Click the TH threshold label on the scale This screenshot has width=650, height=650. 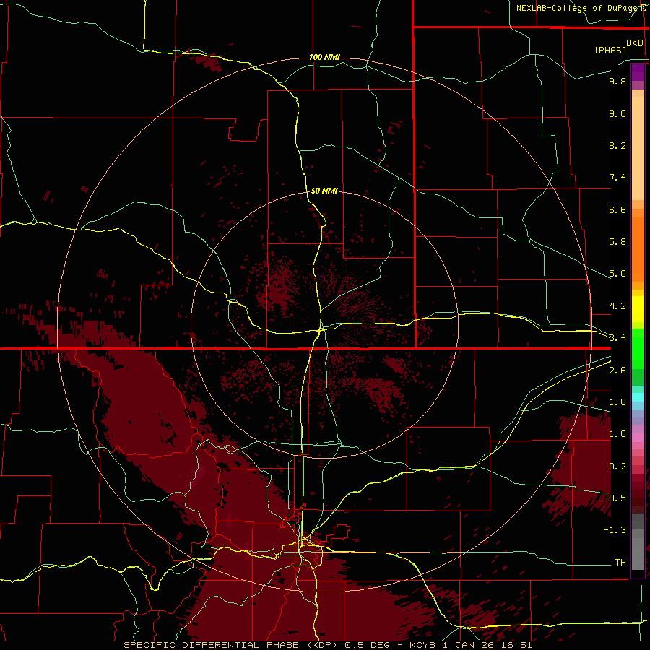pyautogui.click(x=620, y=563)
